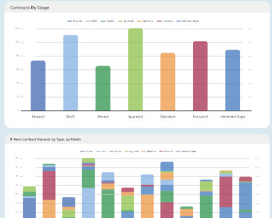This screenshot has height=218, width=272.
Task: Toggle Request series in monthly records chart legend
Action: click(86, 152)
